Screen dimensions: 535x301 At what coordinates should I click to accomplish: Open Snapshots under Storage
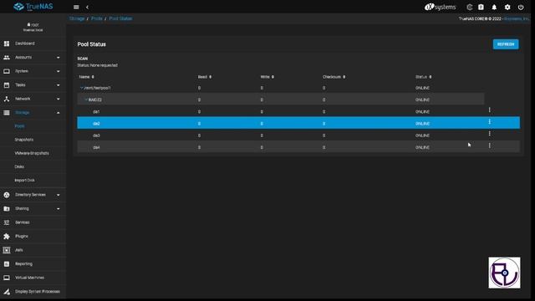(x=24, y=140)
